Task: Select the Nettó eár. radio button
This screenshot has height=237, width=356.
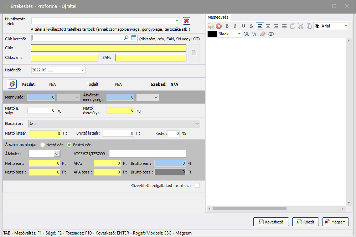Action: 43,145
